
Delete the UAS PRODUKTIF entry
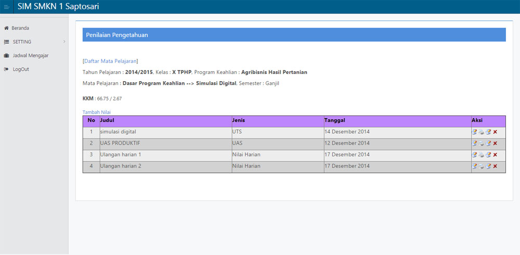pos(495,144)
